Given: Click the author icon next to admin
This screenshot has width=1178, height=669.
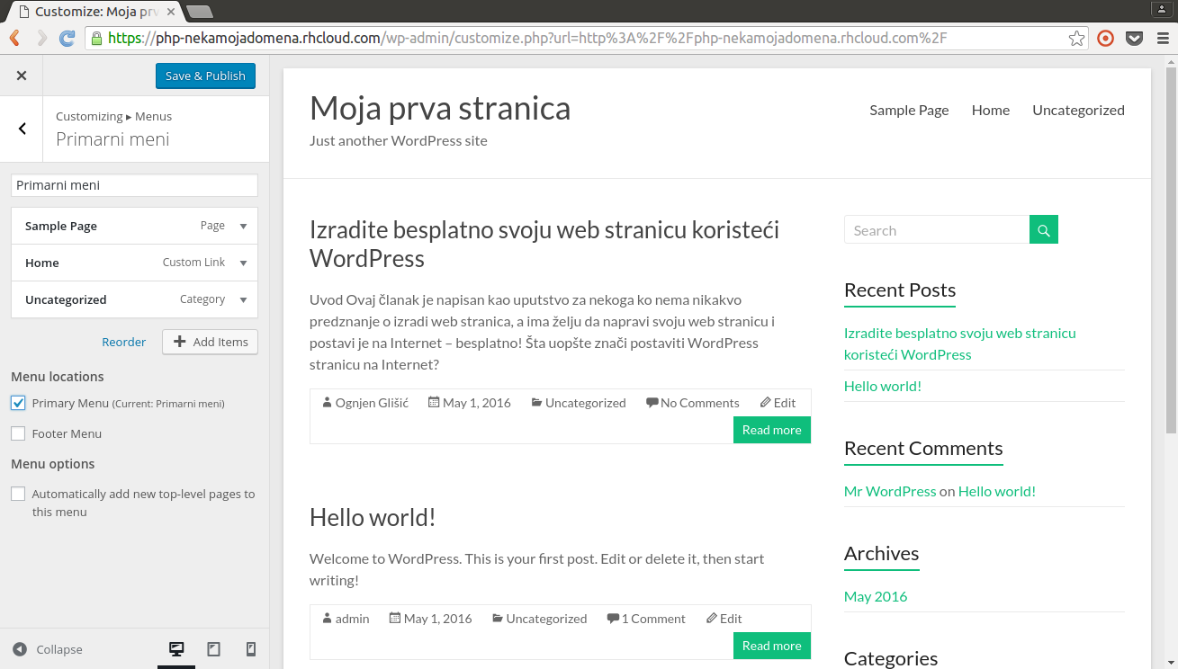Looking at the screenshot, I should coord(327,619).
